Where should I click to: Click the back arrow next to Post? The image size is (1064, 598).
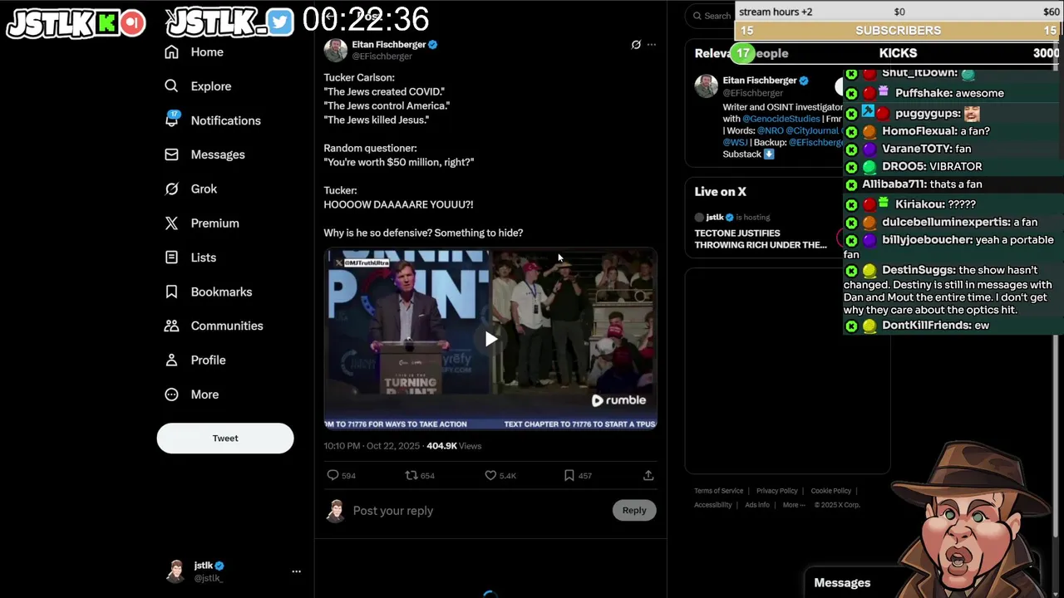[x=331, y=16]
